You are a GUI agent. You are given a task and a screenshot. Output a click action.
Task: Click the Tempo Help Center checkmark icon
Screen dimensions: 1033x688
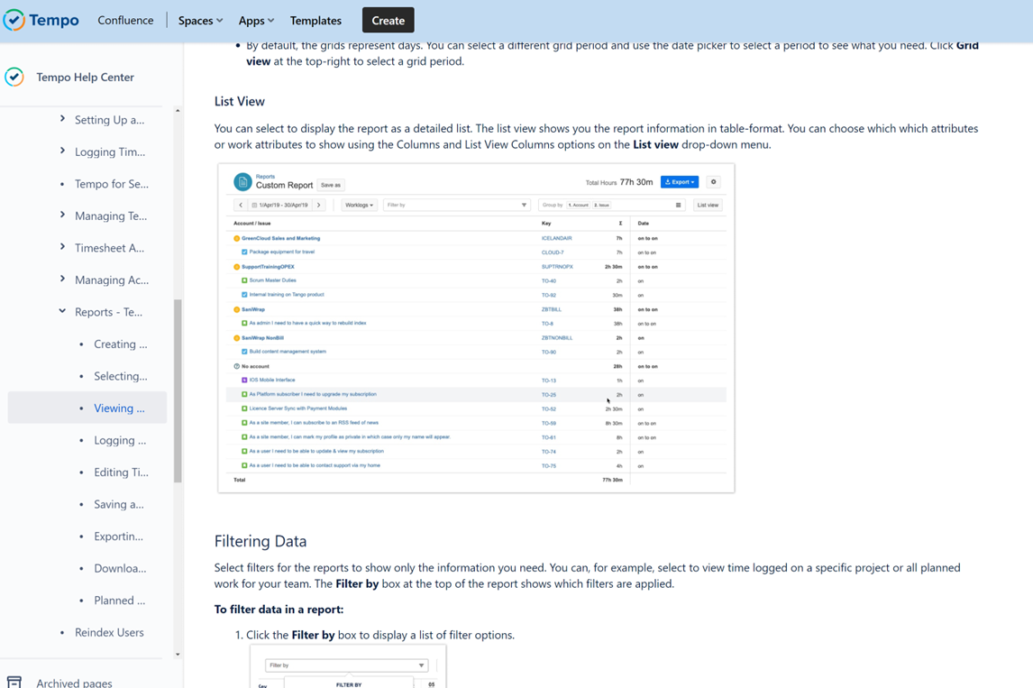pos(14,78)
